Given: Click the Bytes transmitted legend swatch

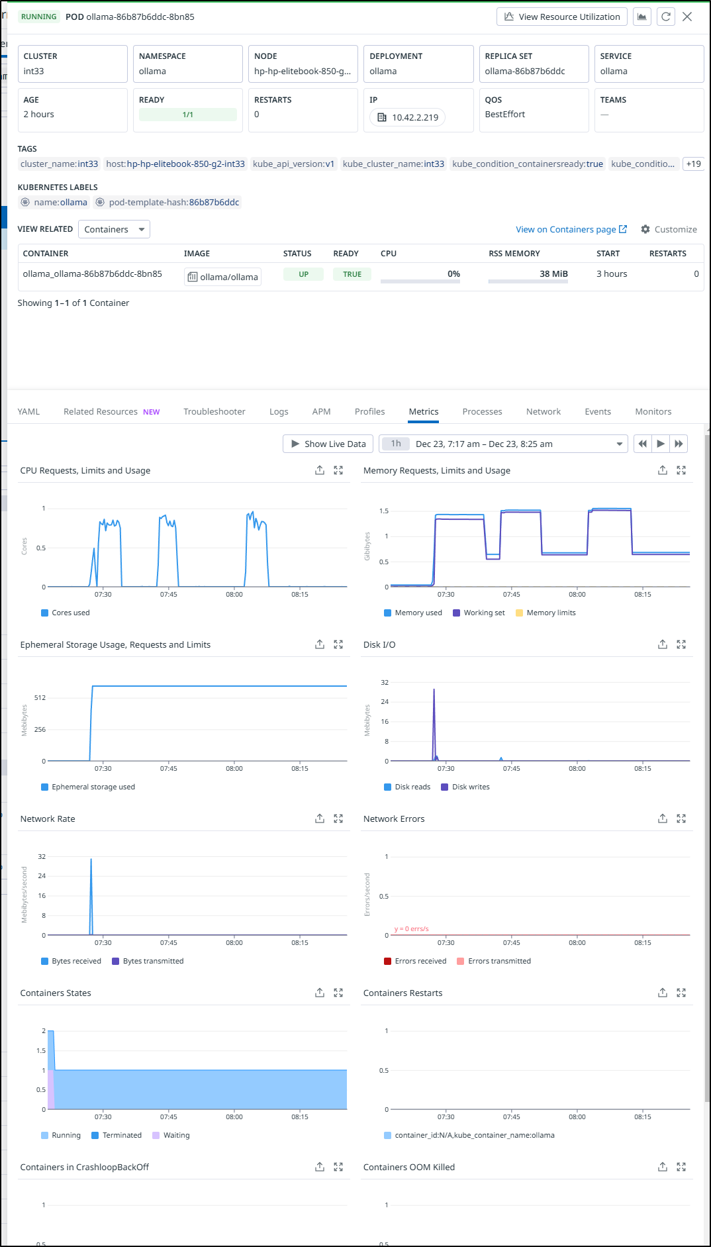Looking at the screenshot, I should pyautogui.click(x=116, y=961).
